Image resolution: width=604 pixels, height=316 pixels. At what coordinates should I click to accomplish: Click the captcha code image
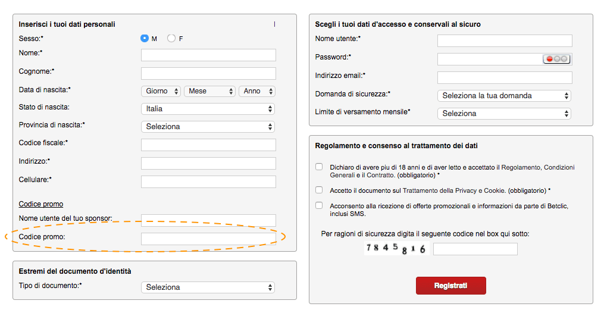[396, 249]
